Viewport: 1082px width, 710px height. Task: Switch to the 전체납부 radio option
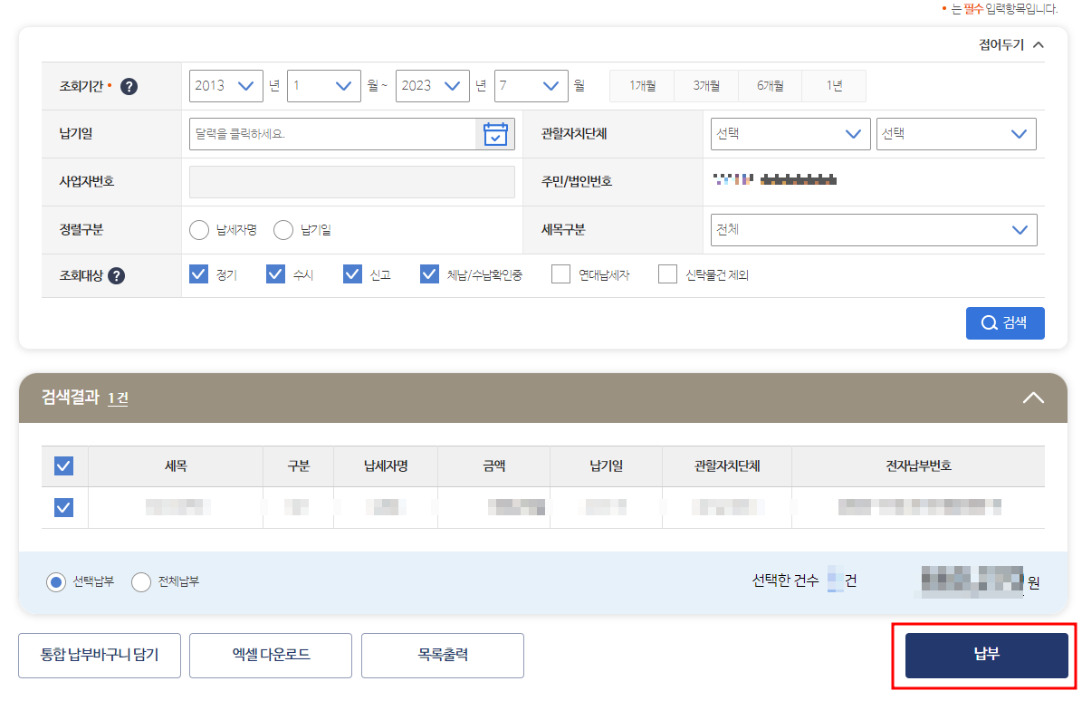141,582
